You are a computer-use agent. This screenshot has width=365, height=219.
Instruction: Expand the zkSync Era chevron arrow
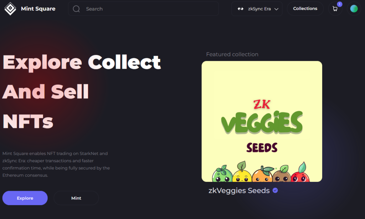click(276, 9)
